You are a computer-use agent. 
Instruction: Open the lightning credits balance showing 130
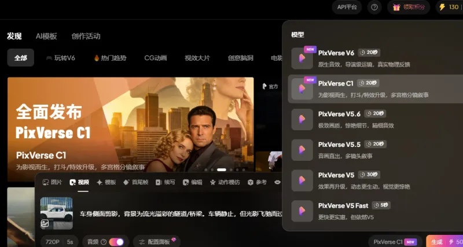[x=450, y=7]
